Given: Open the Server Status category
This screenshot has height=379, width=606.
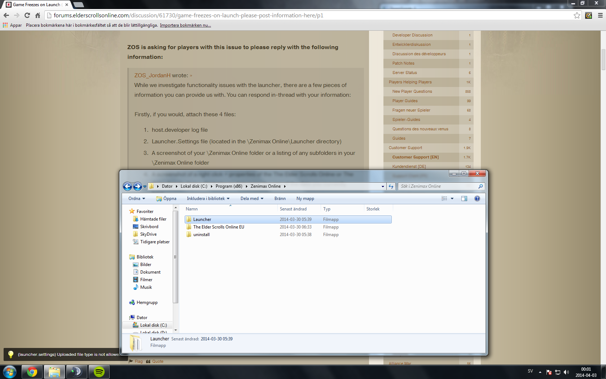Looking at the screenshot, I should (x=404, y=73).
